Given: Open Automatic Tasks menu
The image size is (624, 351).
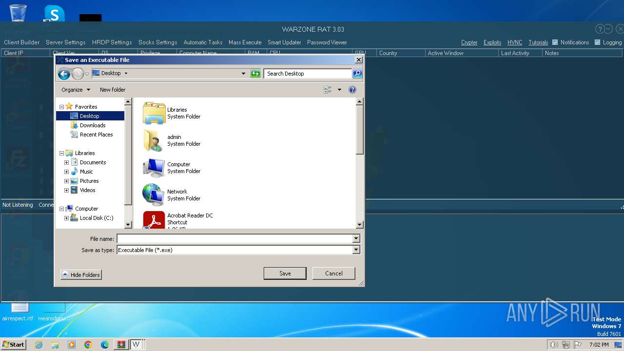Looking at the screenshot, I should click(x=203, y=42).
